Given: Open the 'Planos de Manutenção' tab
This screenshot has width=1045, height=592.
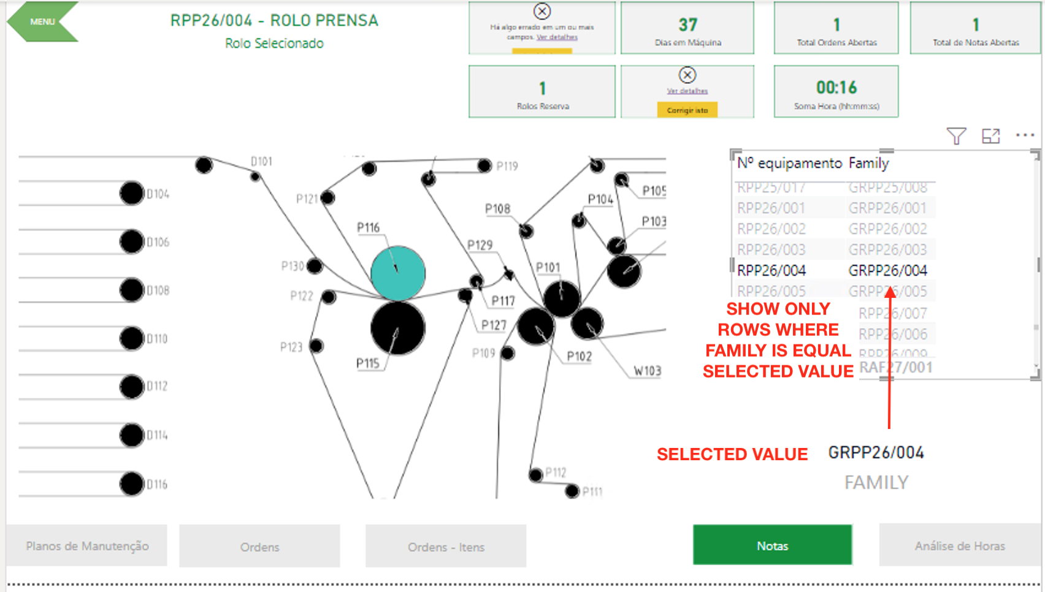Looking at the screenshot, I should (x=87, y=545).
